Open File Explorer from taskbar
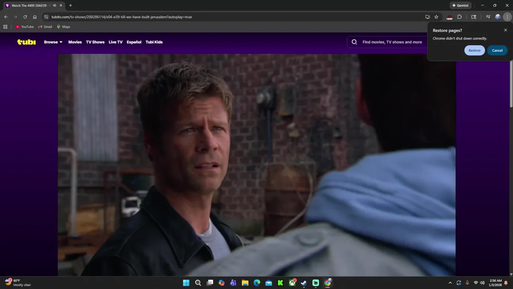 tap(245, 283)
